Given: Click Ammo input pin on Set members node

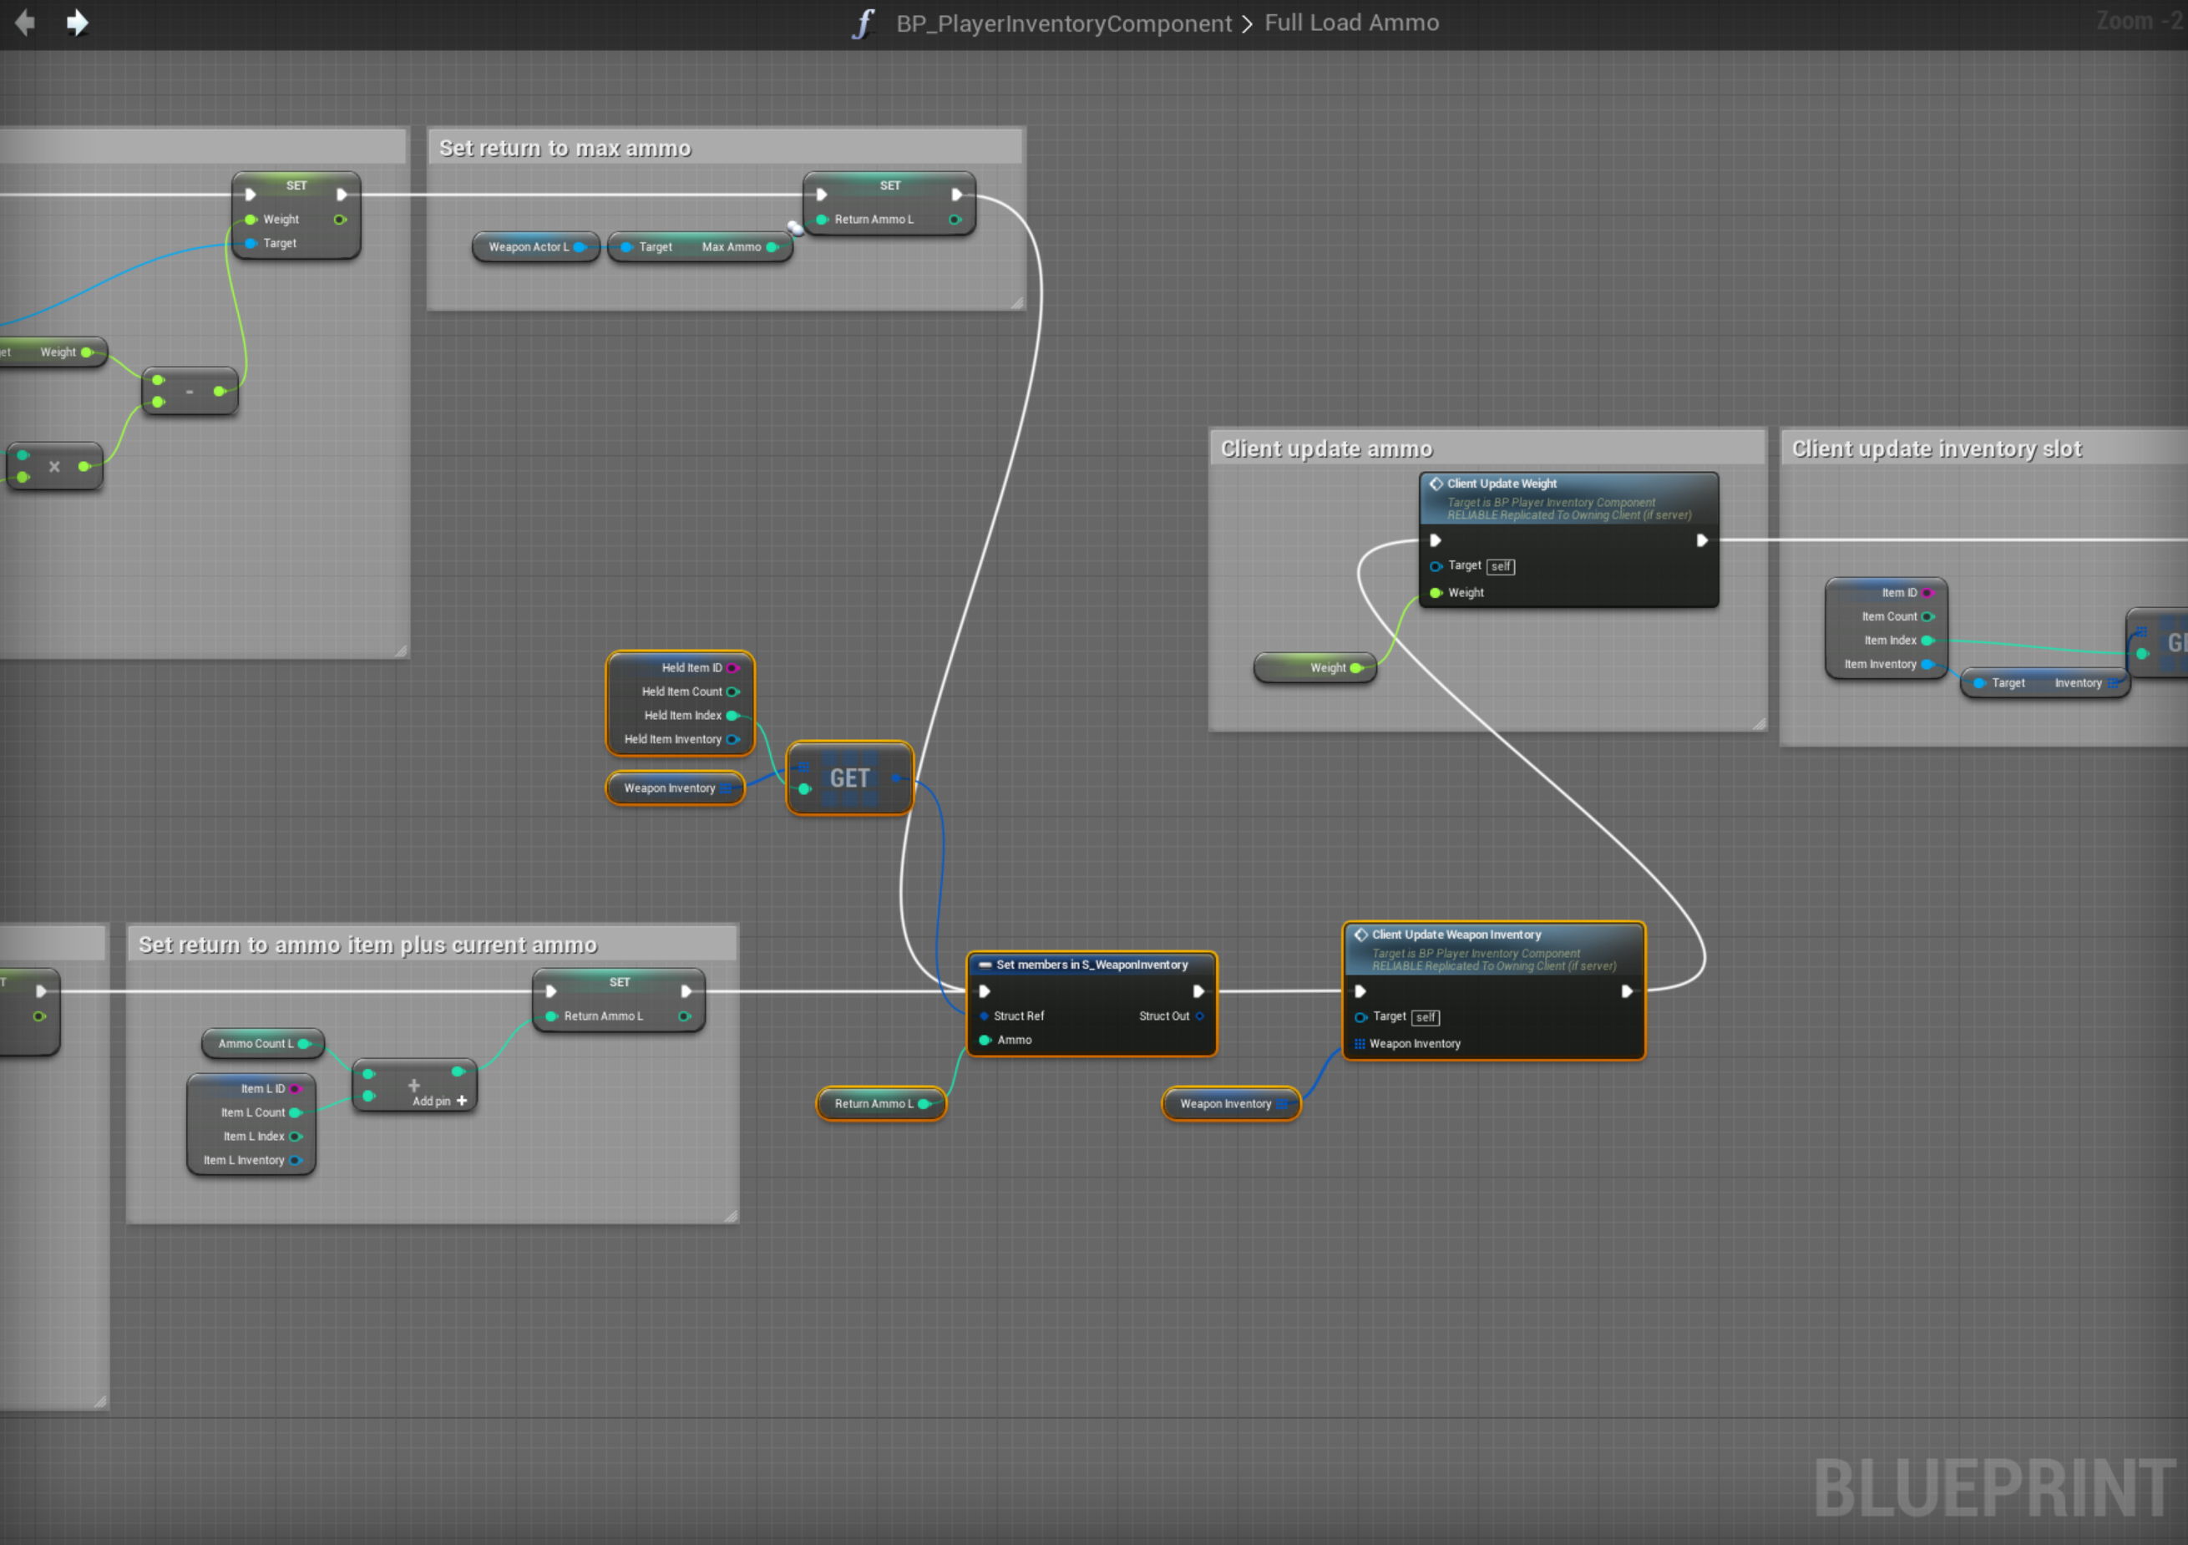Looking at the screenshot, I should [x=985, y=1040].
